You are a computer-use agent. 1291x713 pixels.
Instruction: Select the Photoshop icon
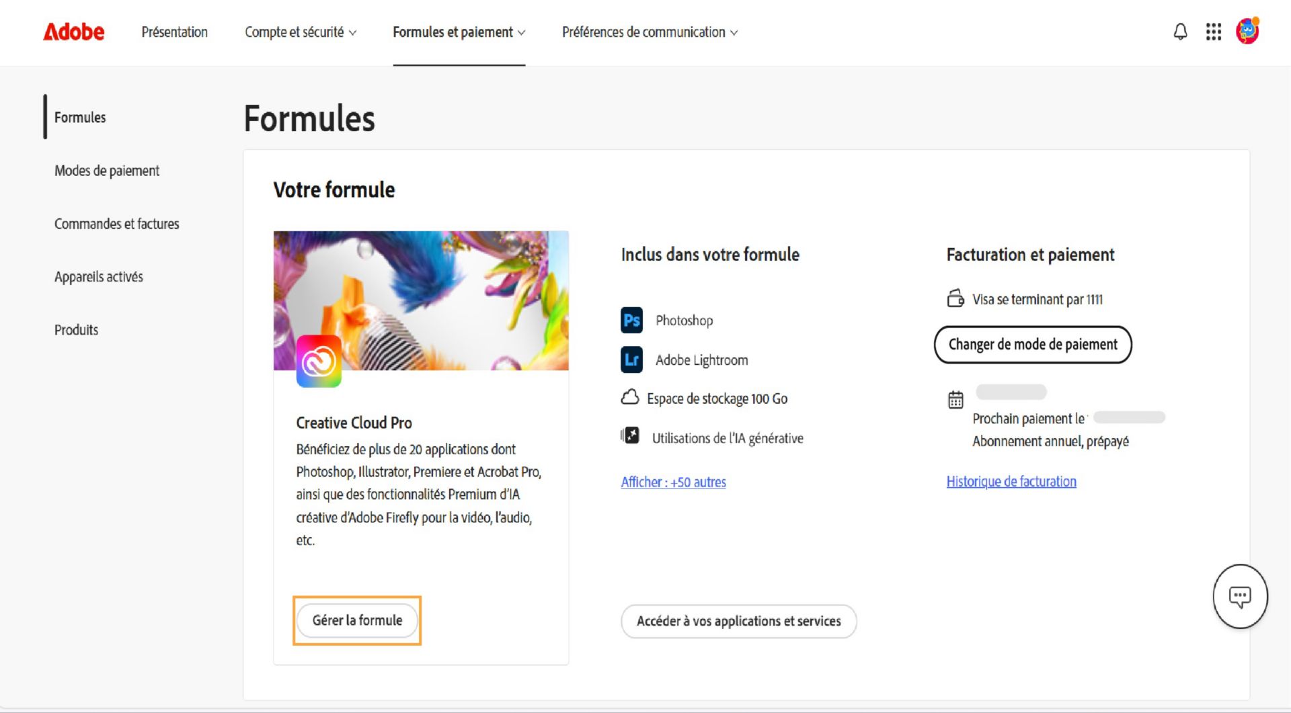point(631,321)
